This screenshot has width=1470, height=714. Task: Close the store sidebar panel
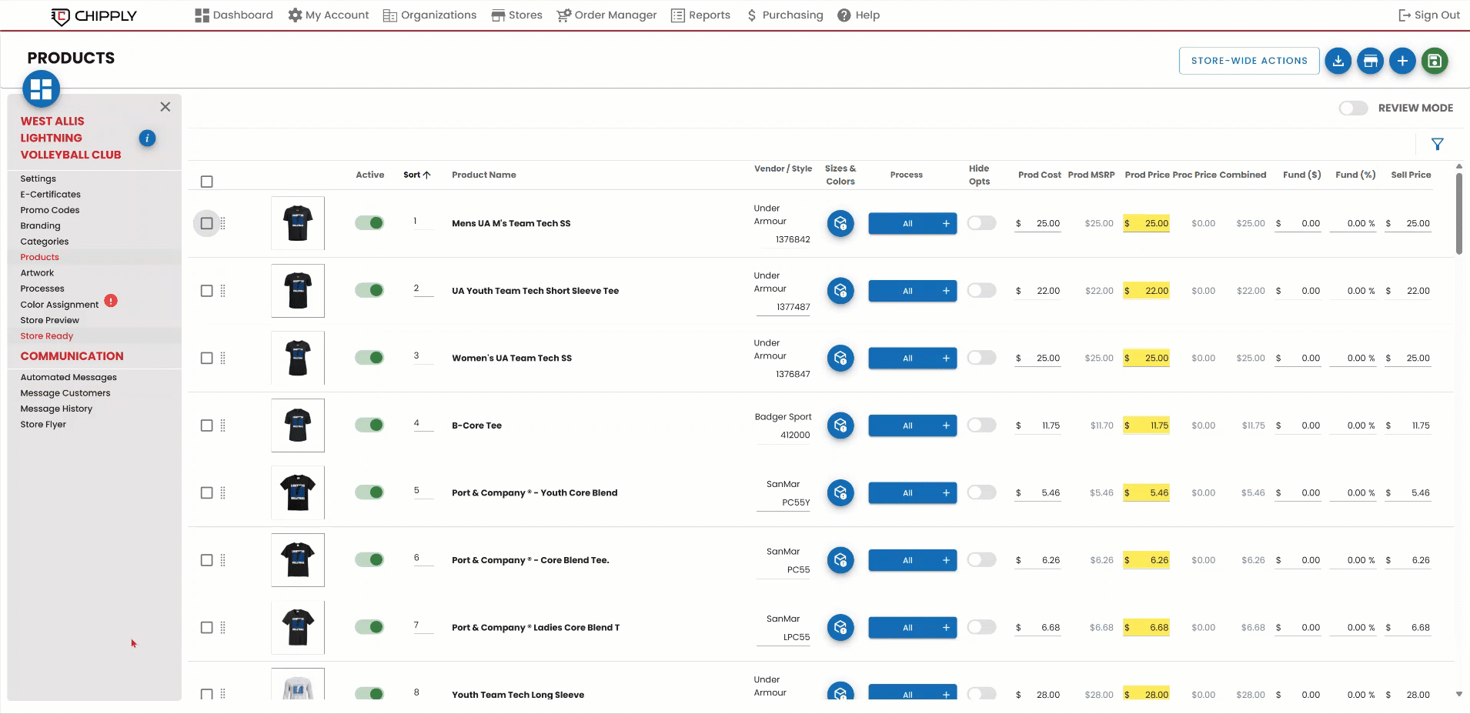coord(165,107)
